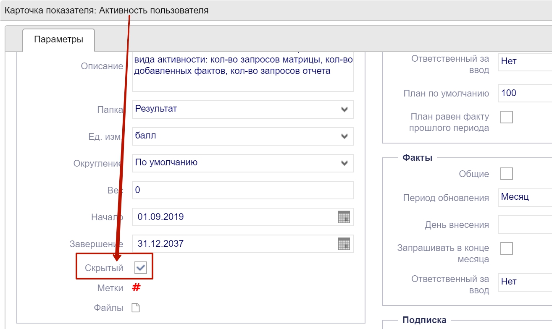Tick Запрашивать в конце месяца checkbox
This screenshot has width=552, height=329.
point(507,248)
